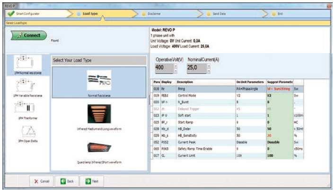Select parameter row 018 Firing
The width and height of the screenshot is (335, 192).
click(x=228, y=89)
